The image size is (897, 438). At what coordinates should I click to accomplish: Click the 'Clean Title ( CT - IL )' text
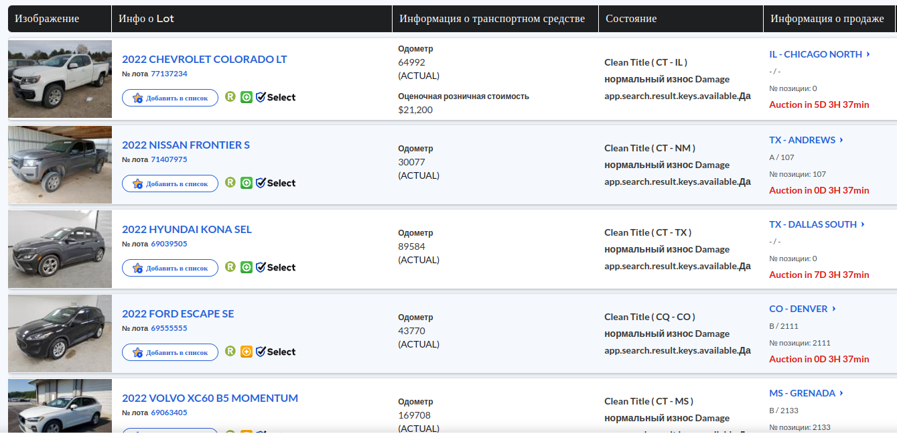point(646,62)
